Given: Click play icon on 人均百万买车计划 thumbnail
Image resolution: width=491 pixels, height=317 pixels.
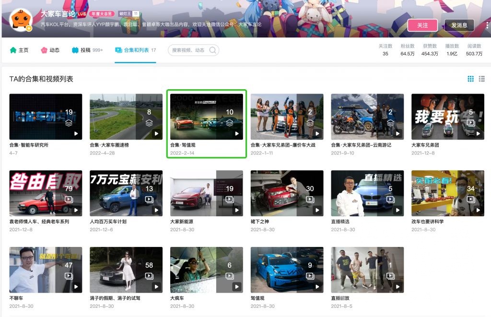Looking at the screenshot, I should click(x=156, y=211).
